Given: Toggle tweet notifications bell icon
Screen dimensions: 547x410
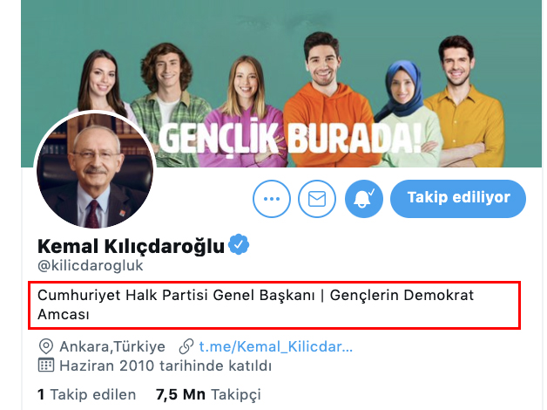Looking at the screenshot, I should [364, 199].
